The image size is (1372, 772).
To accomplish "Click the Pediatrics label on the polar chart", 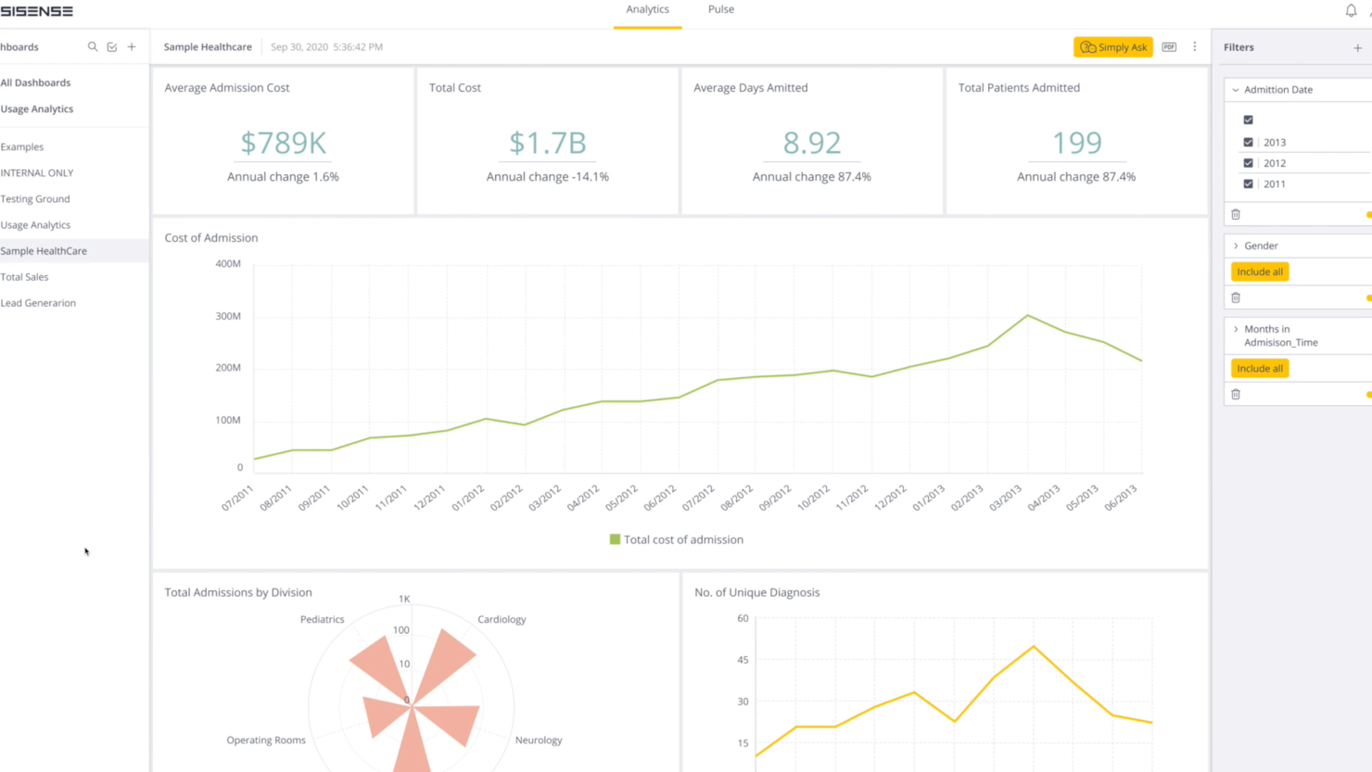I will tap(322, 619).
